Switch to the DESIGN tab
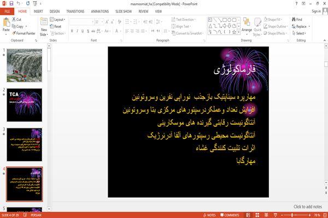Image resolution: width=328 pixels, height=218 pixels. 55,11
